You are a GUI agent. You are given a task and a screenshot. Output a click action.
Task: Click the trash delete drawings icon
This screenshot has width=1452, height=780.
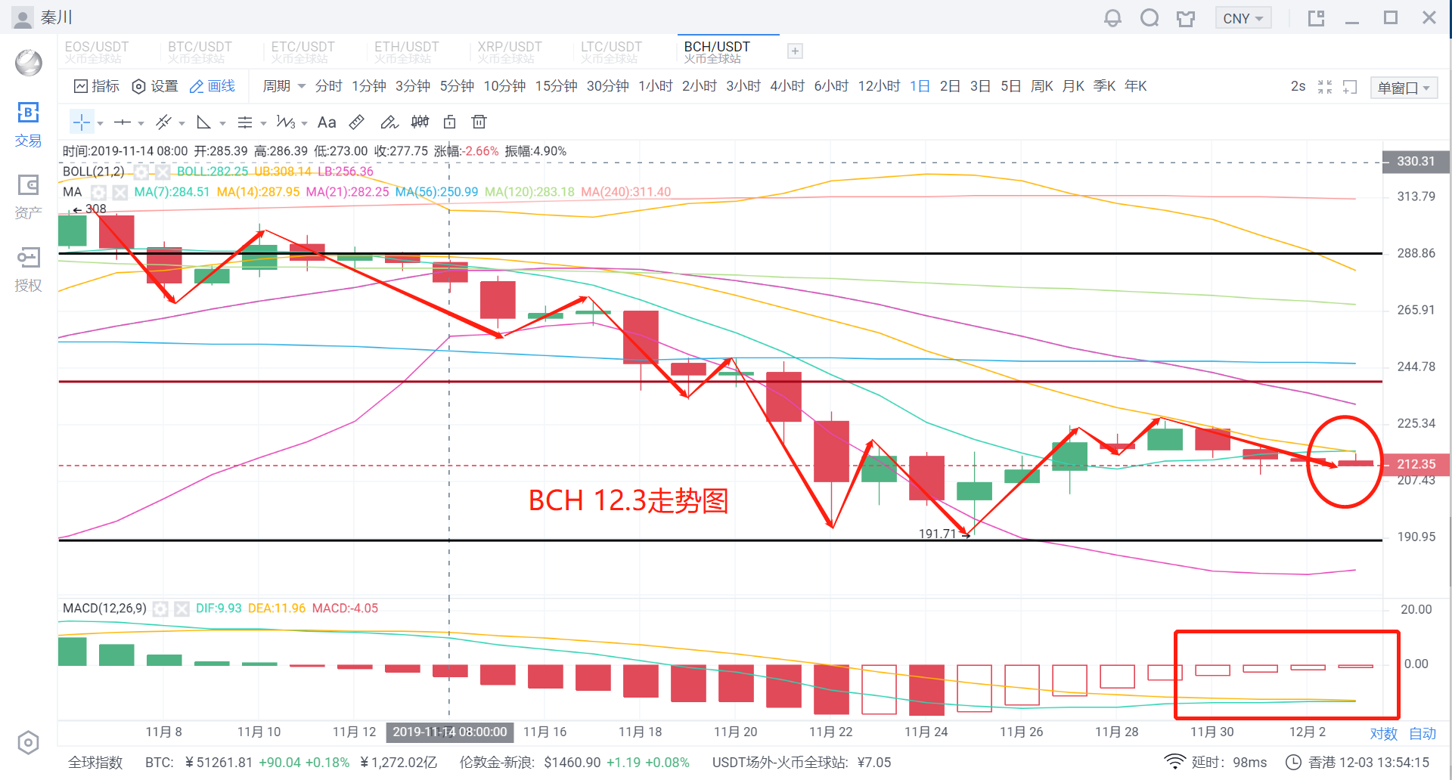(479, 122)
